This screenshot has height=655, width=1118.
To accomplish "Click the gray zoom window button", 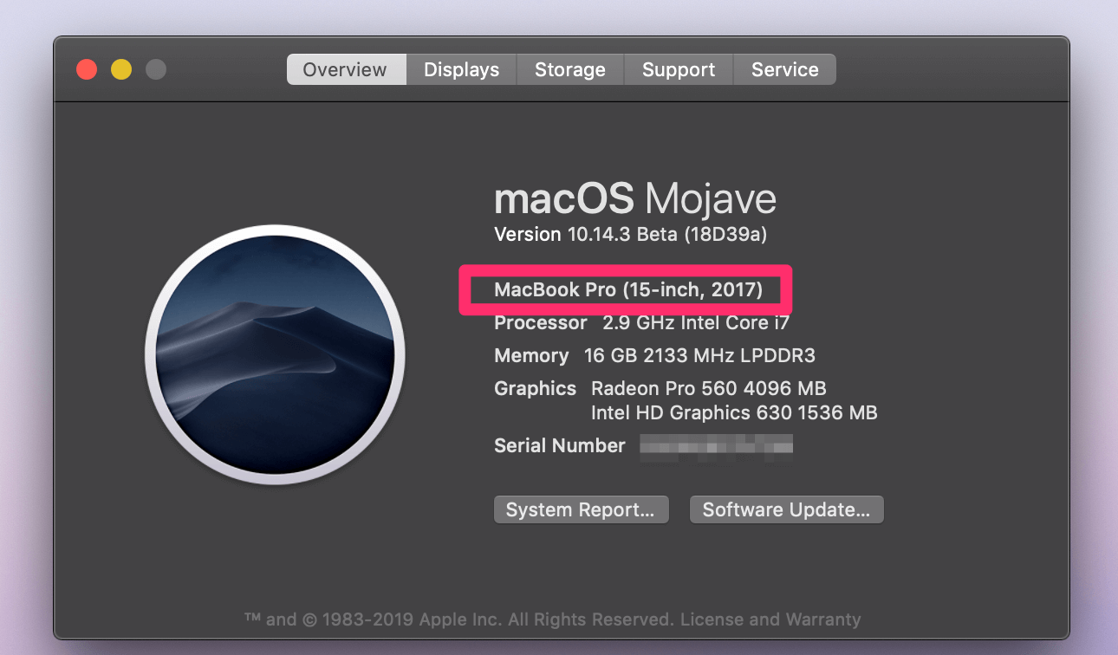I will 156,69.
